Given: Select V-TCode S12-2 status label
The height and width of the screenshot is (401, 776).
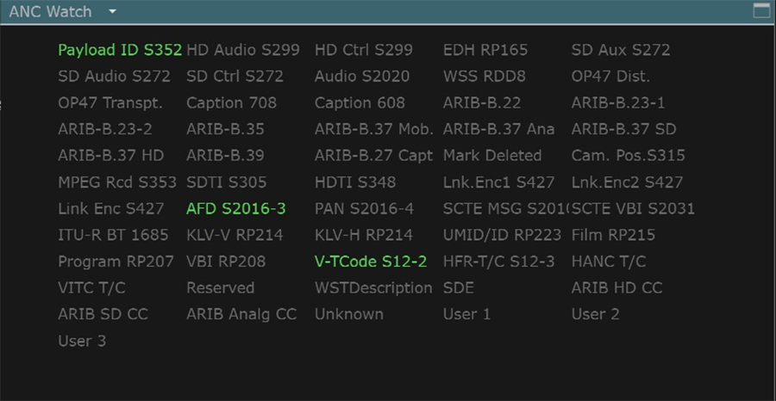Looking at the screenshot, I should click(371, 262).
